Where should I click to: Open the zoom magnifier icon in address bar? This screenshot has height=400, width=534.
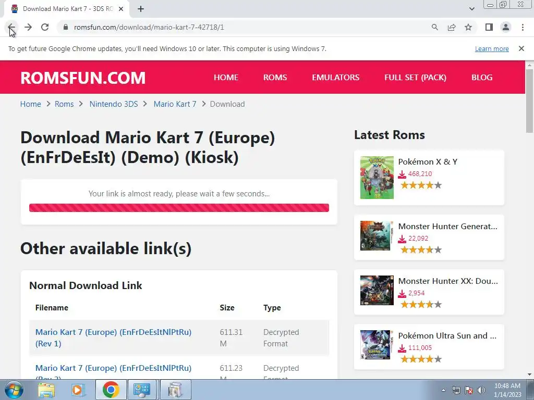[435, 27]
